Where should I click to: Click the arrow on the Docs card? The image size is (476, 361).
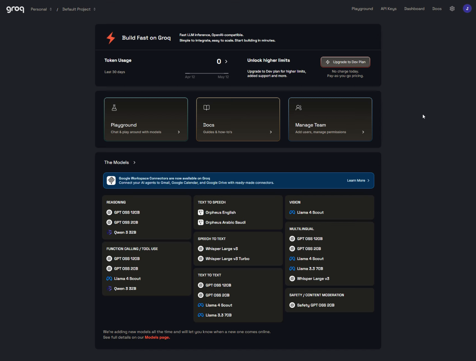(271, 132)
